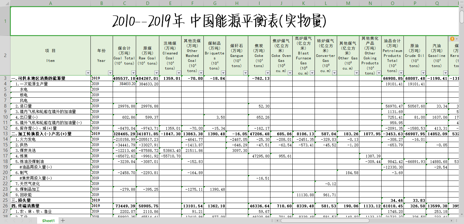Select column K header
This screenshot has height=224, width=464.
(x=303, y=3)
